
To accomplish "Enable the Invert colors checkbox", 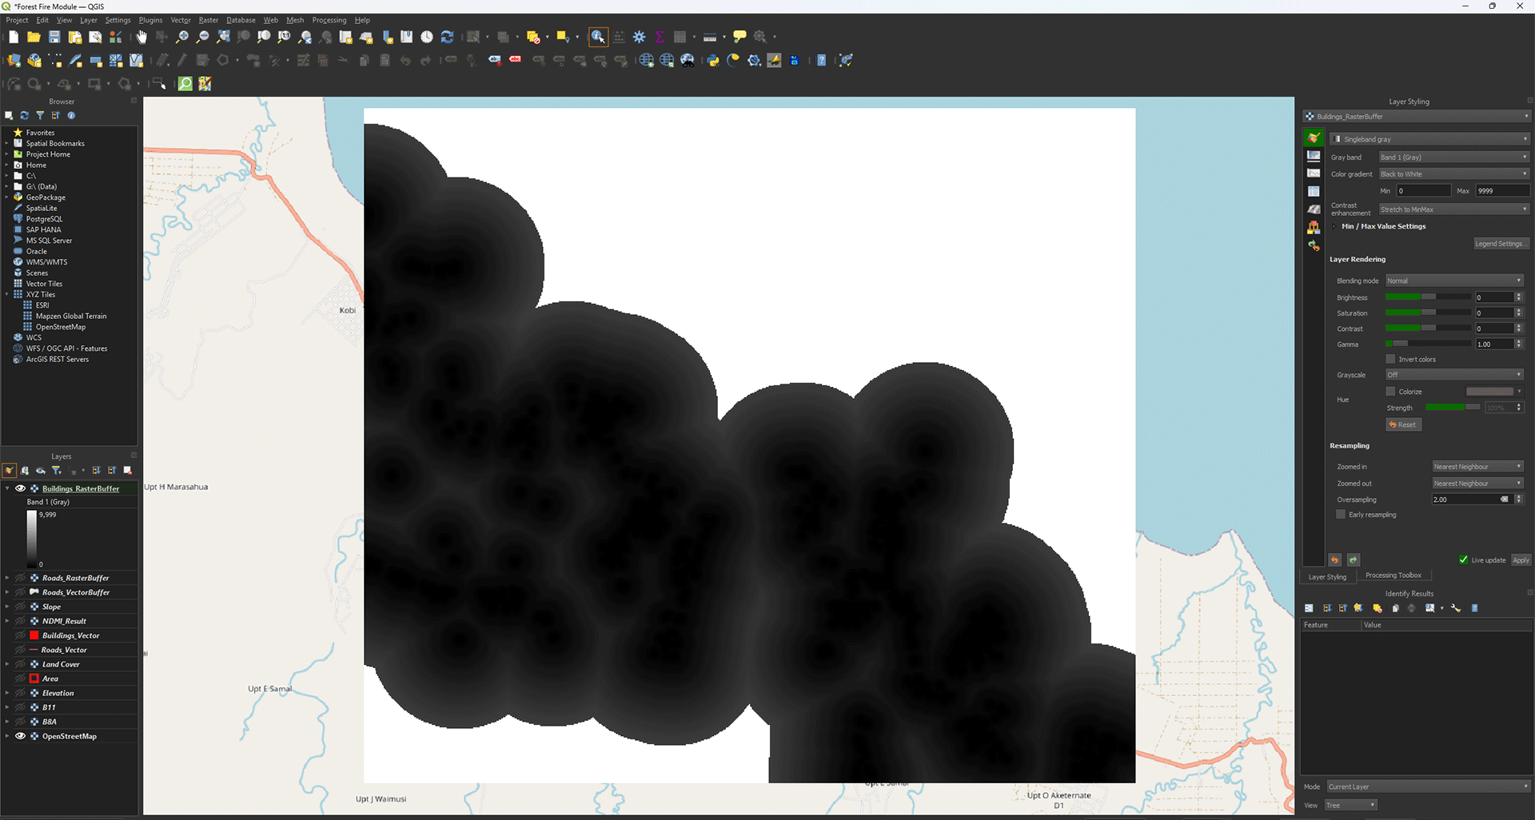I will point(1390,360).
